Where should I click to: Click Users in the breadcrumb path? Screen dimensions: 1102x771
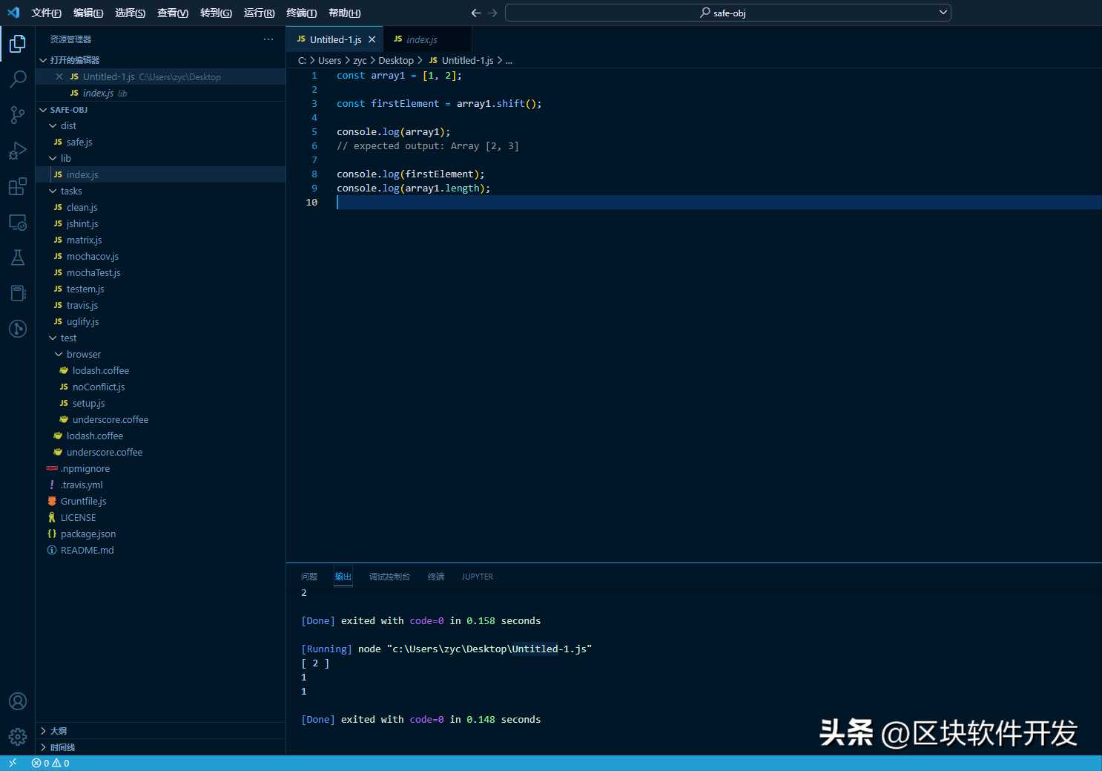(330, 61)
